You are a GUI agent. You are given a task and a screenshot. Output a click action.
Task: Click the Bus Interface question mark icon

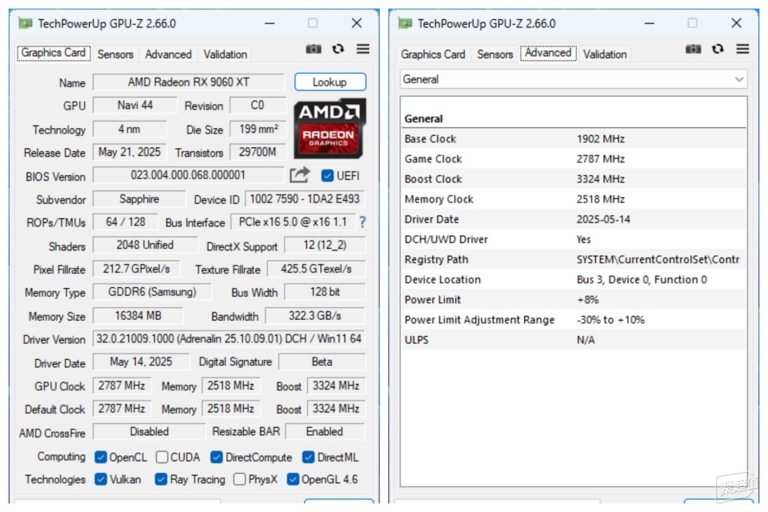(x=362, y=222)
